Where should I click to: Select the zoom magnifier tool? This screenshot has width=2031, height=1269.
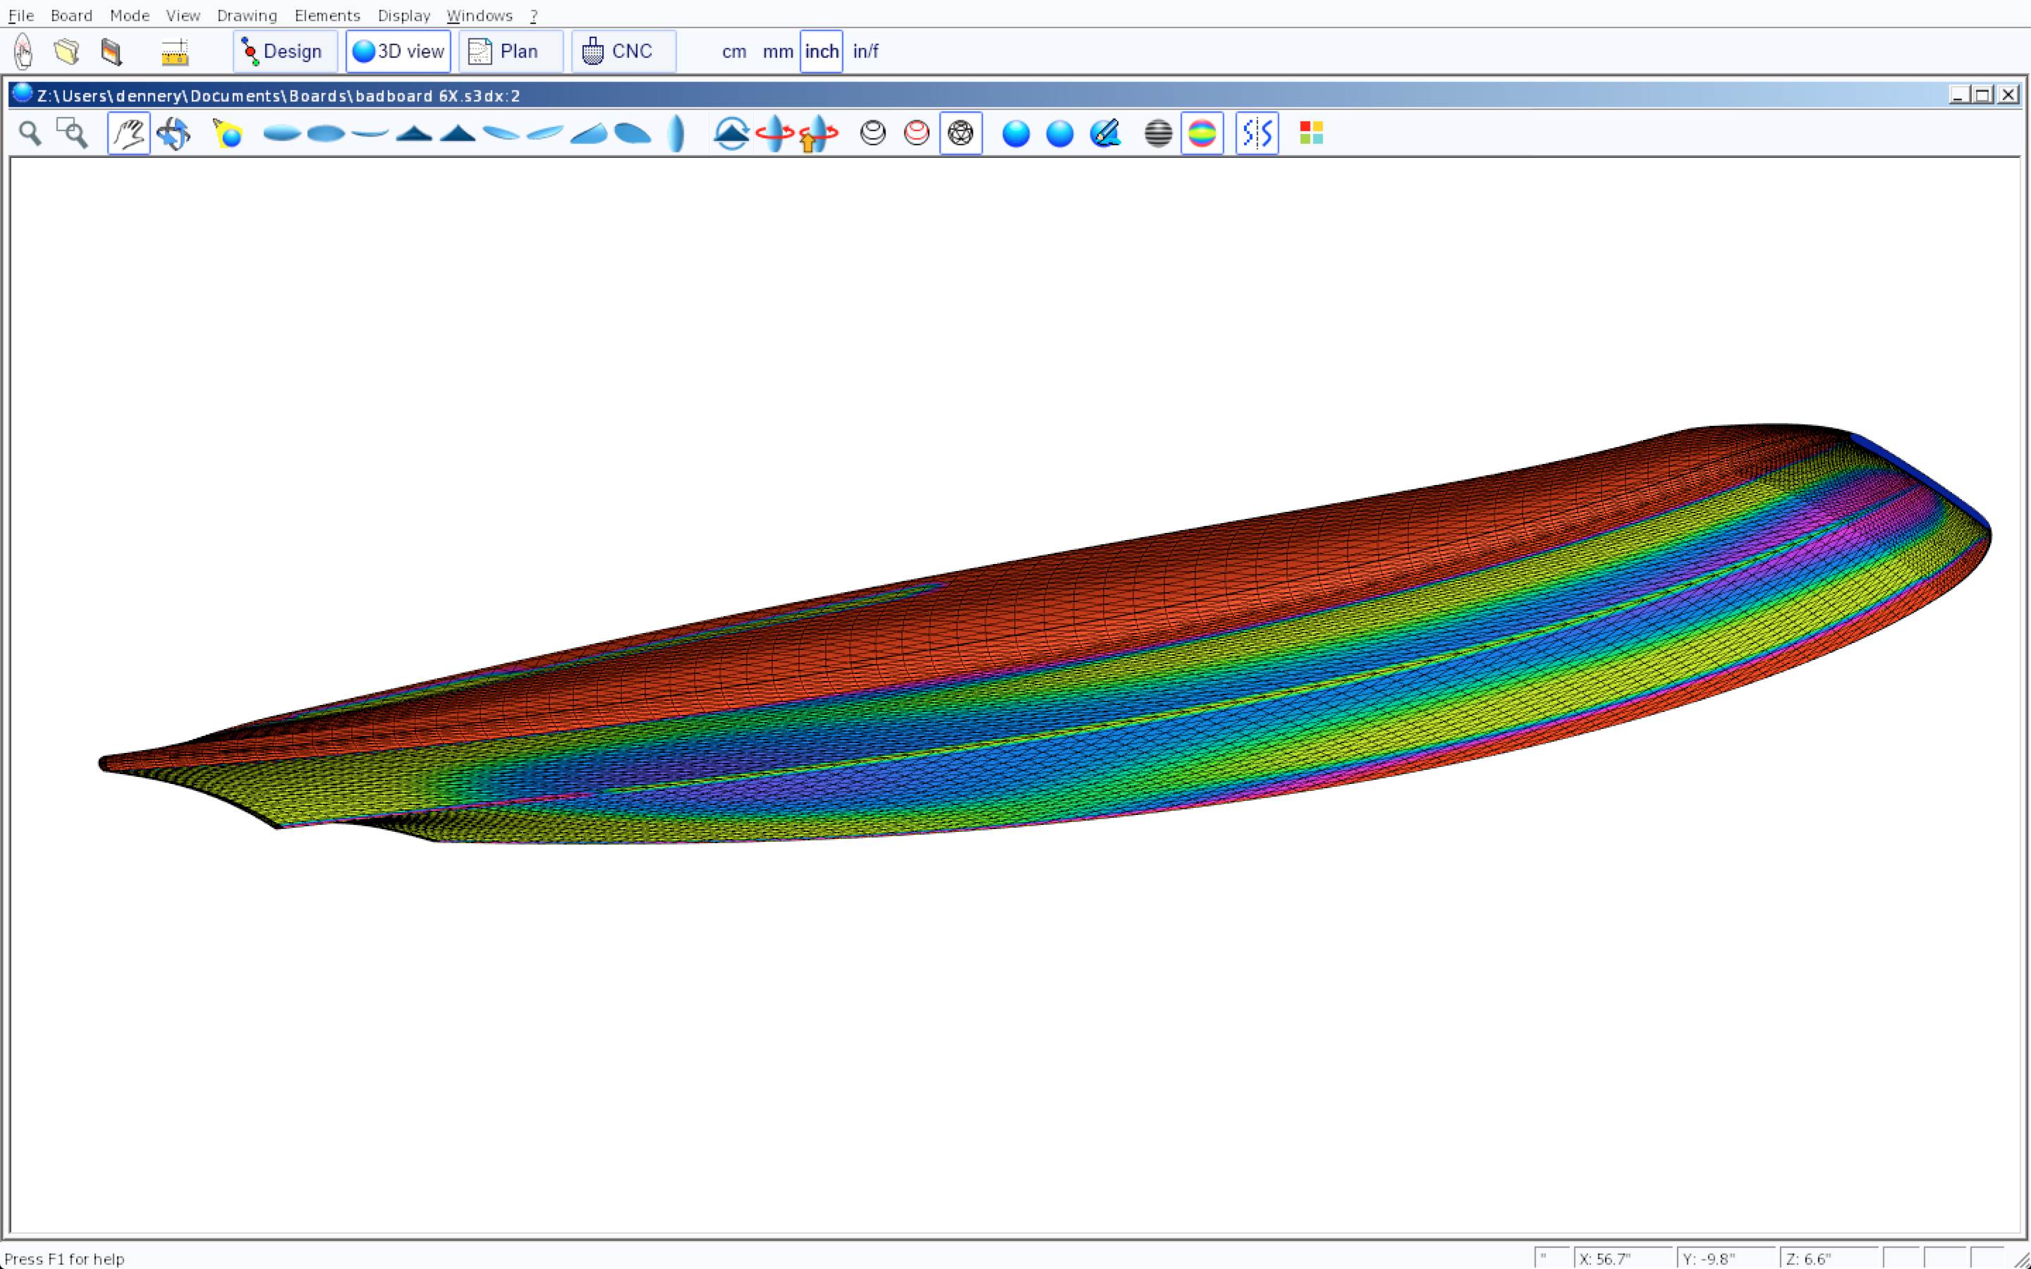coord(30,133)
